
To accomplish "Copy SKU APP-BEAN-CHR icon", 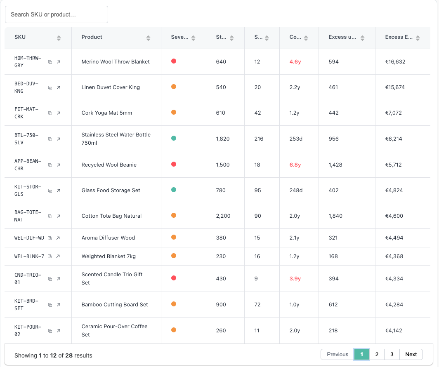I will pyautogui.click(x=50, y=165).
